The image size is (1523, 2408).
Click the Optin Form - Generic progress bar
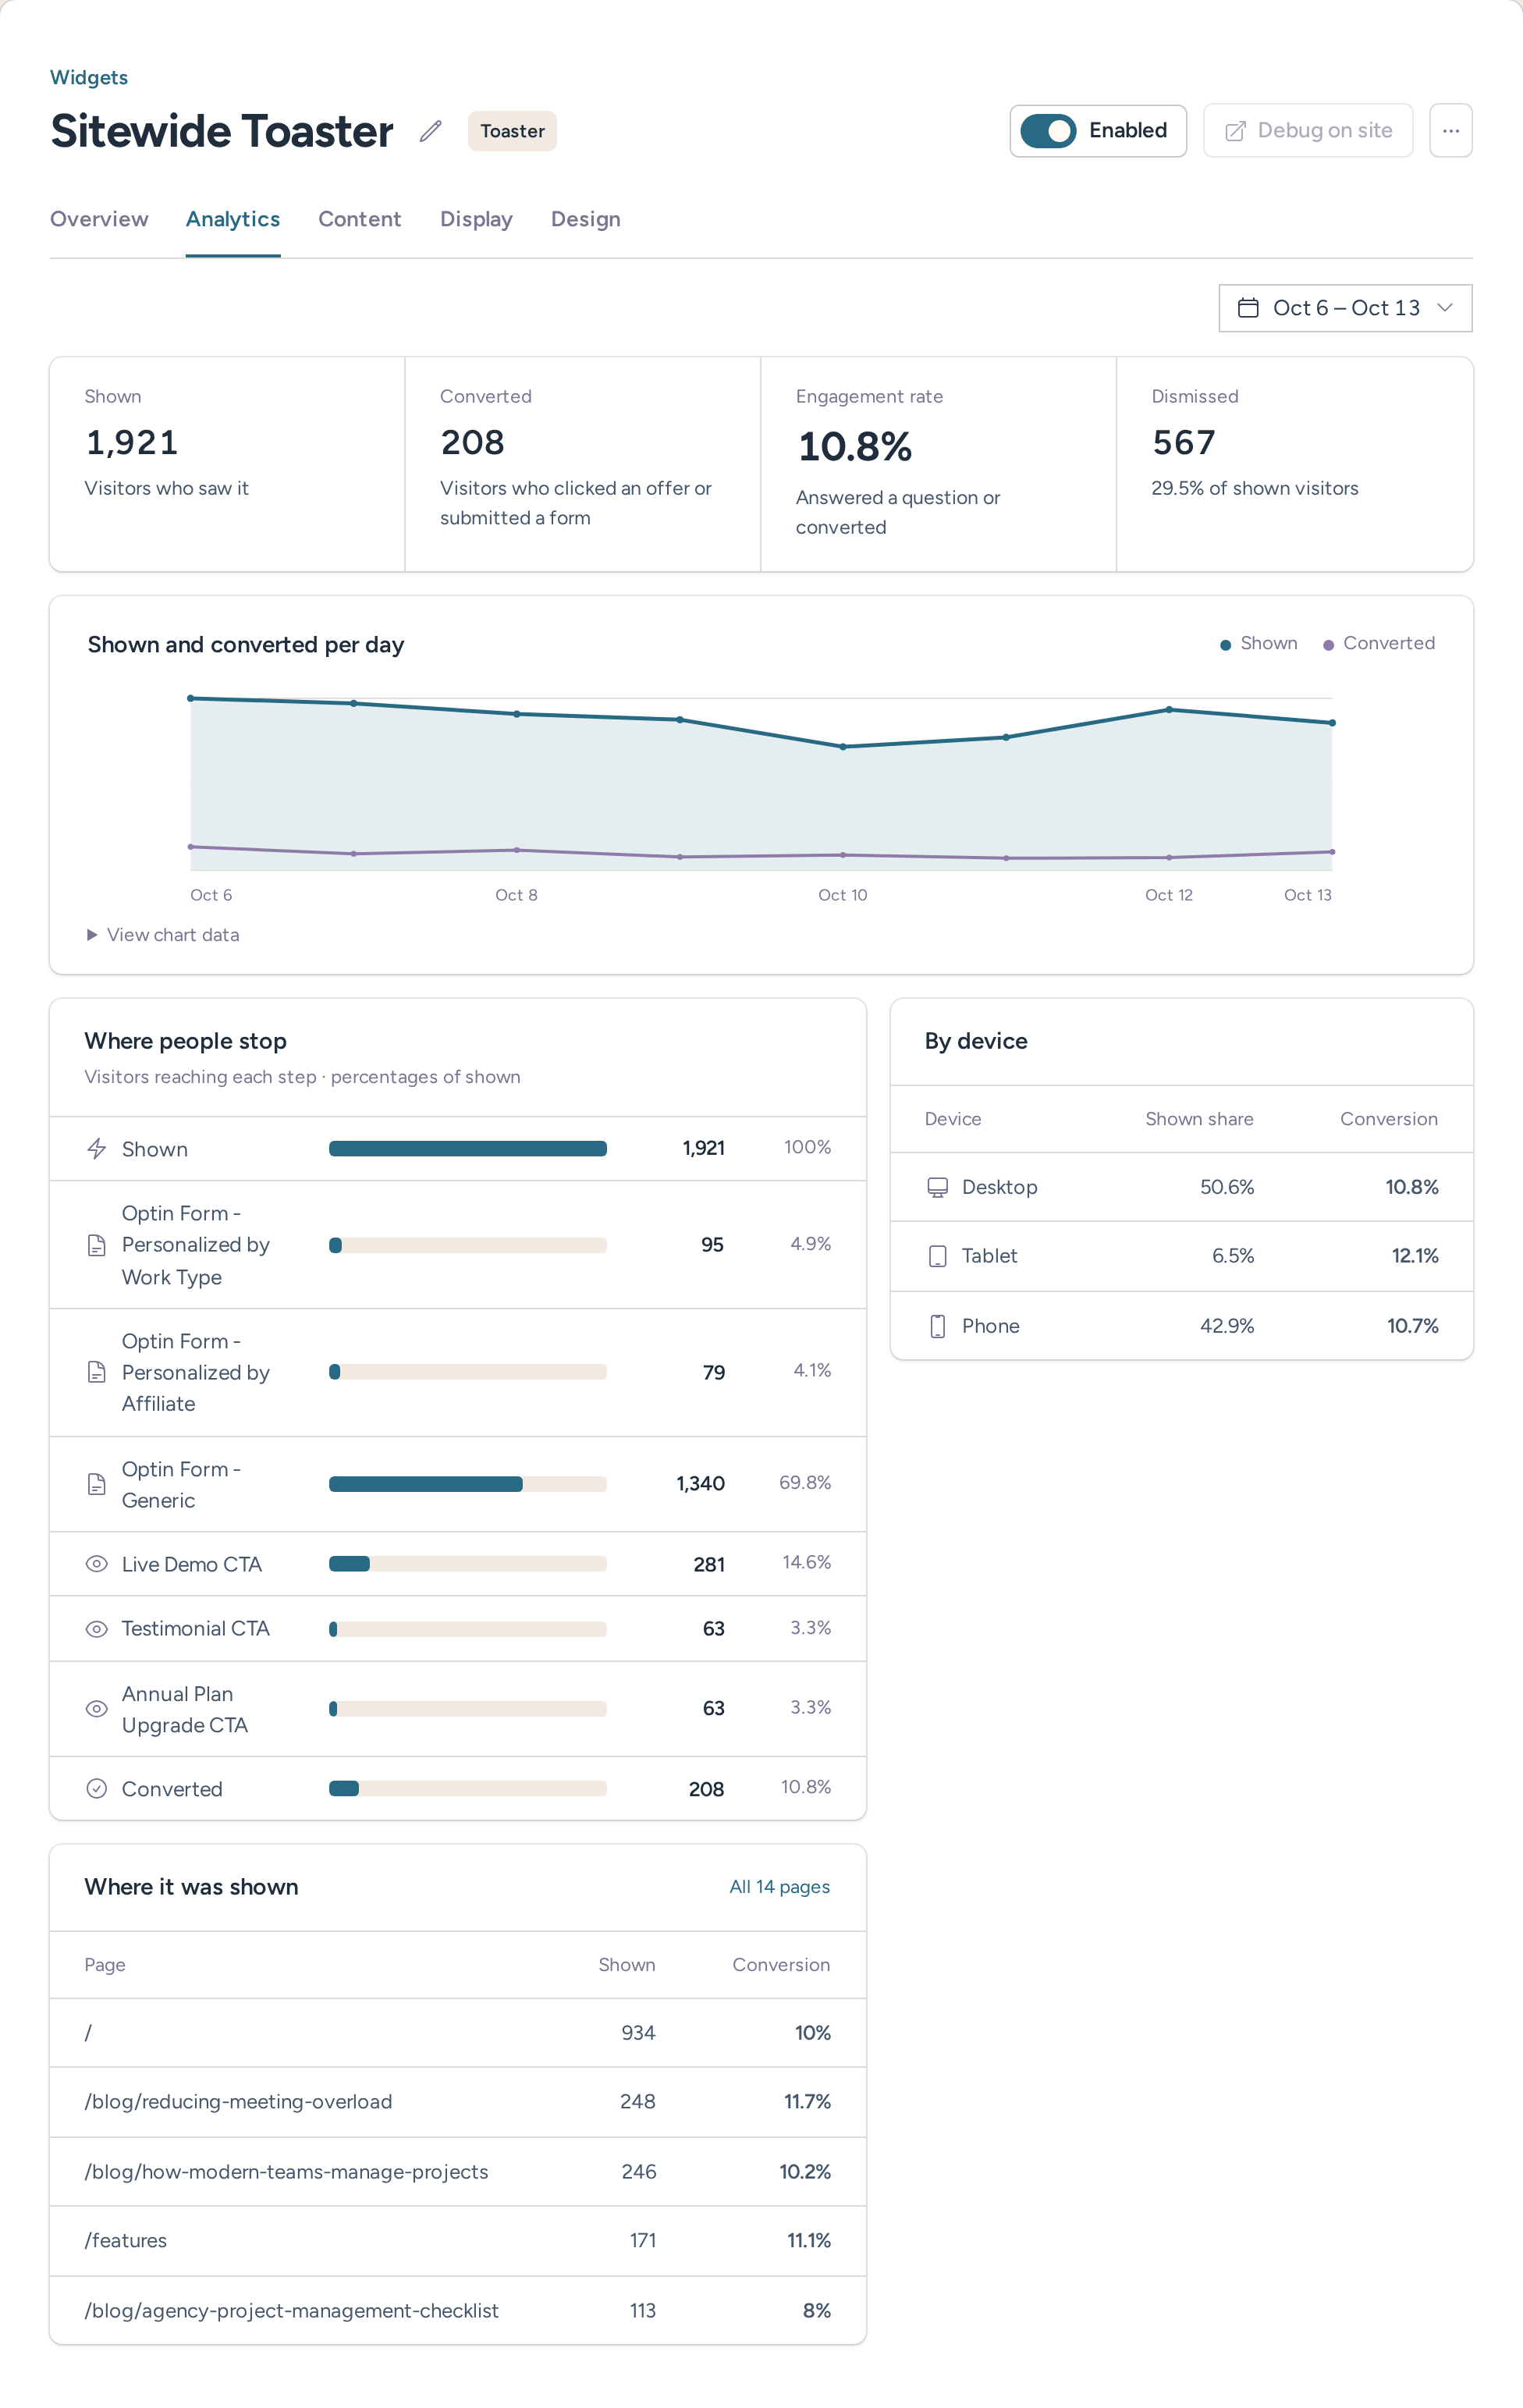(468, 1484)
